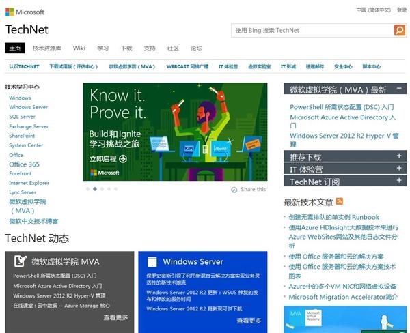Click the TechNet site title
The width and height of the screenshot is (410, 333).
pyautogui.click(x=27, y=29)
